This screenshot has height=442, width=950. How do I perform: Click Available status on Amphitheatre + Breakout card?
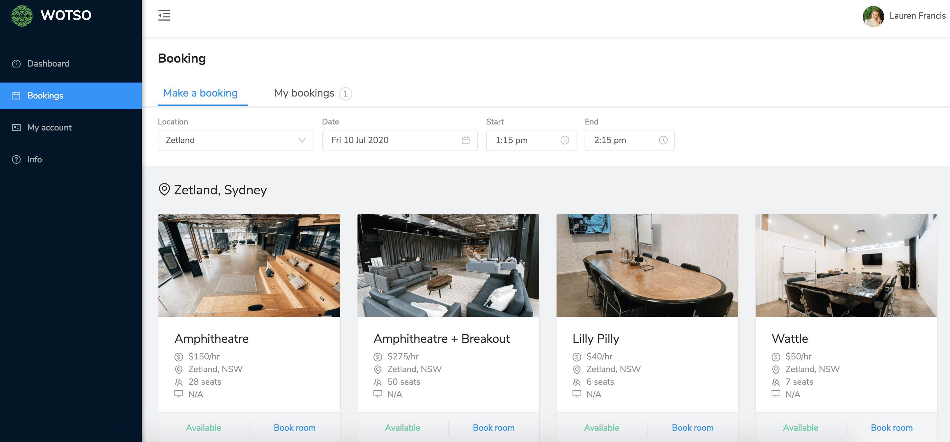pyautogui.click(x=402, y=428)
